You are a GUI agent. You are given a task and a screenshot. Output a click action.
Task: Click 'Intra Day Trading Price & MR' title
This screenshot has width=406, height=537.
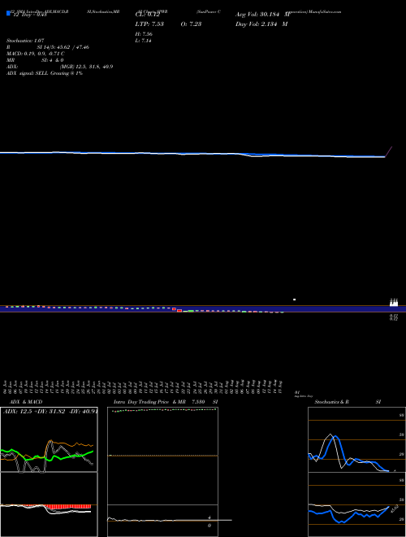click(149, 402)
